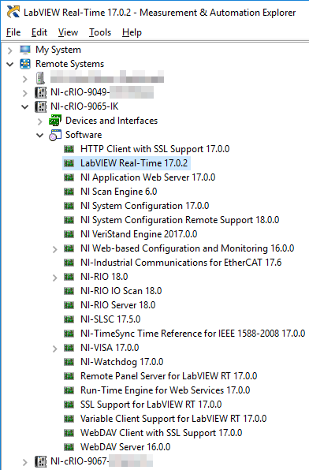
Task: Open the View menu
Action: tap(68, 32)
